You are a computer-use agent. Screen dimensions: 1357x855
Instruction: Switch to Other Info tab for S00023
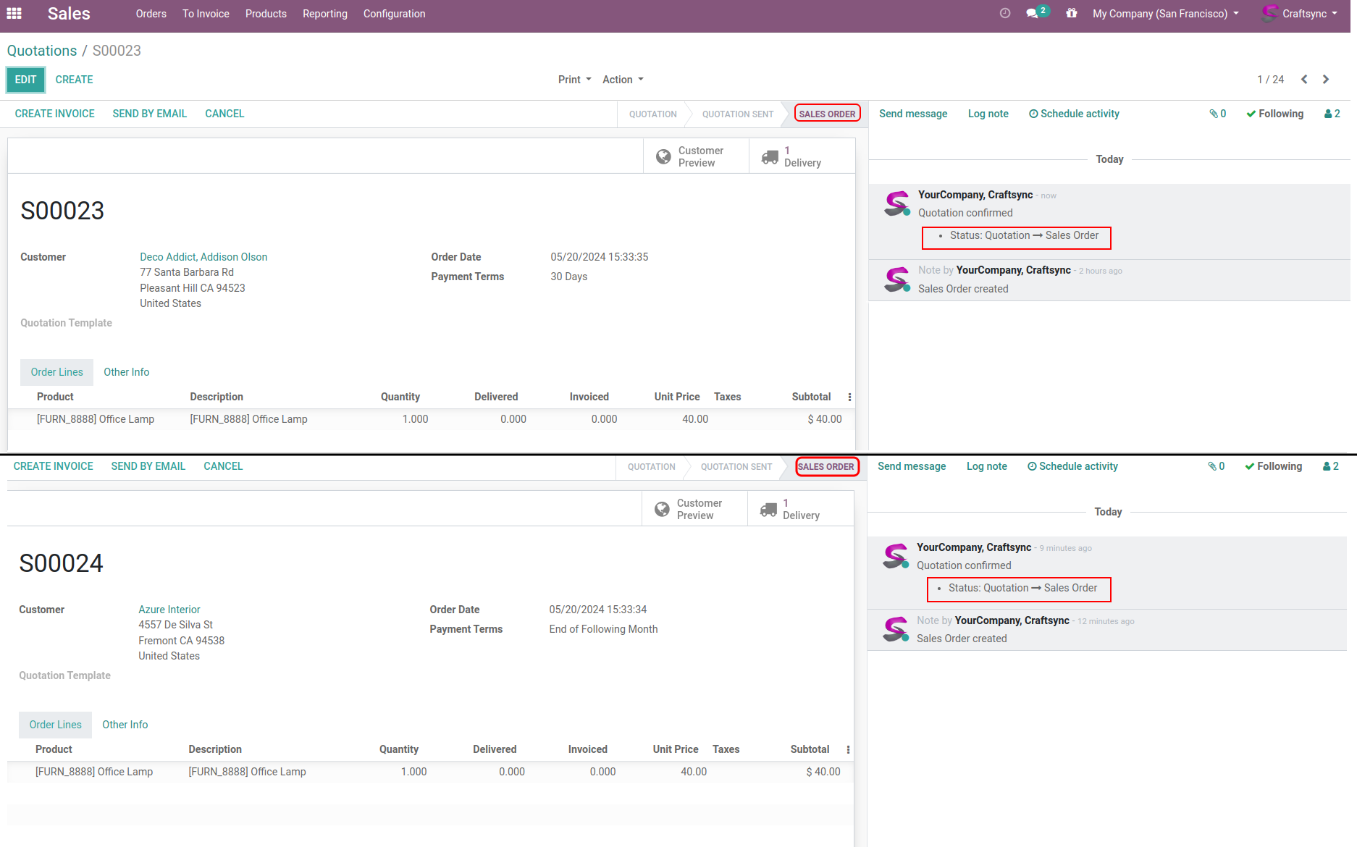[x=126, y=372]
